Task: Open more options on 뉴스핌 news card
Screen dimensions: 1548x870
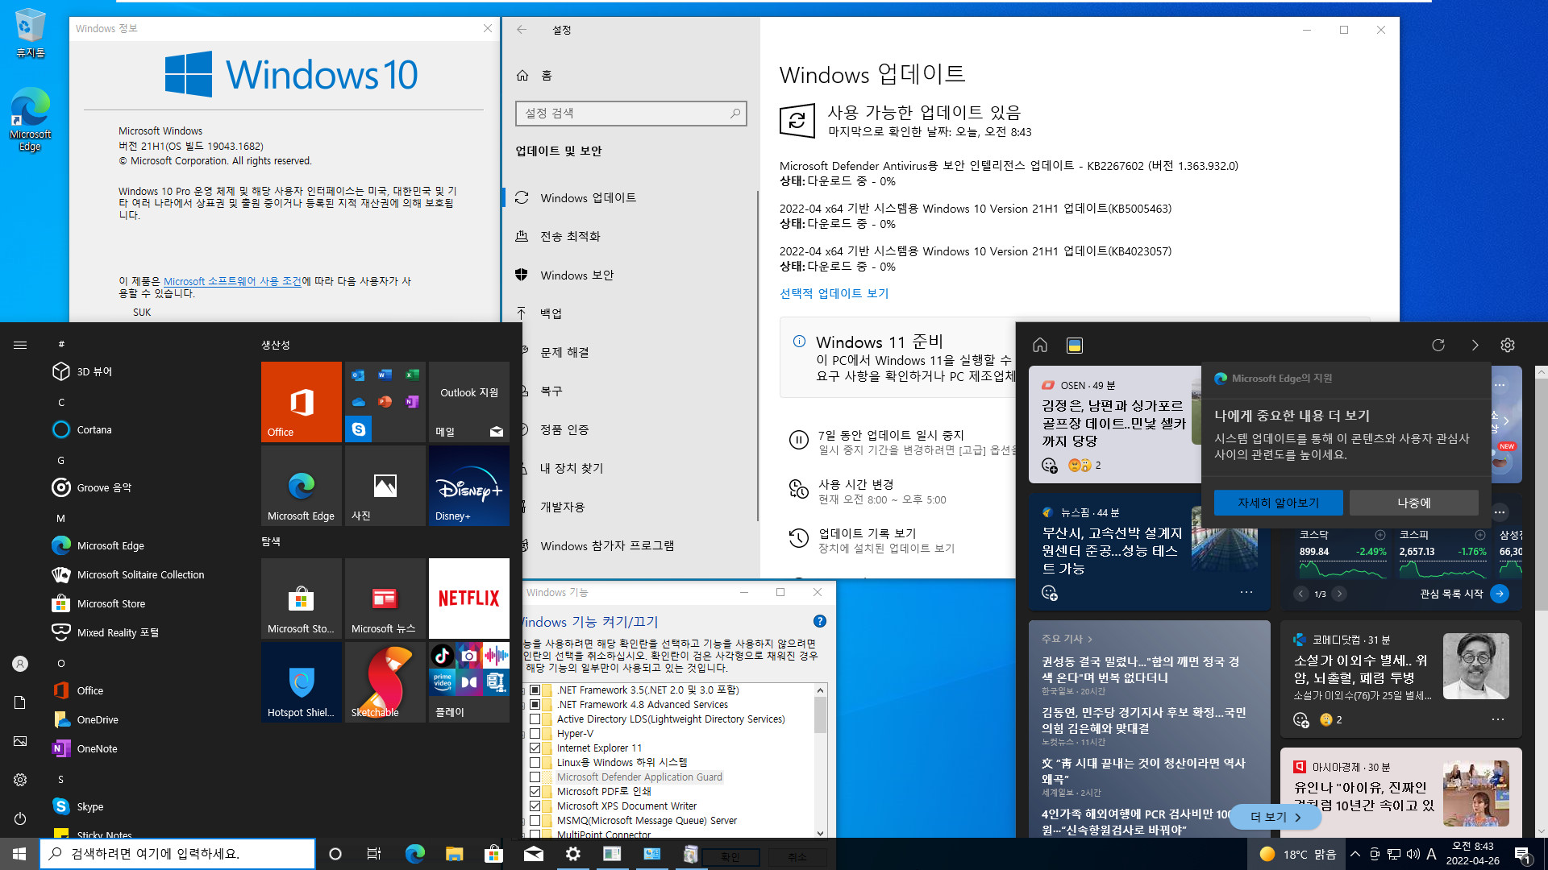Action: (x=1246, y=592)
